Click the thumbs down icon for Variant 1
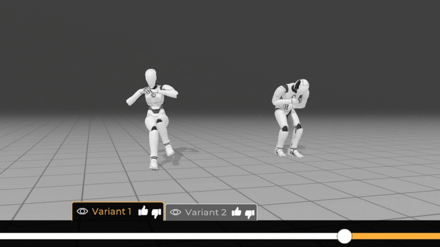The height and width of the screenshot is (247, 440). (157, 212)
